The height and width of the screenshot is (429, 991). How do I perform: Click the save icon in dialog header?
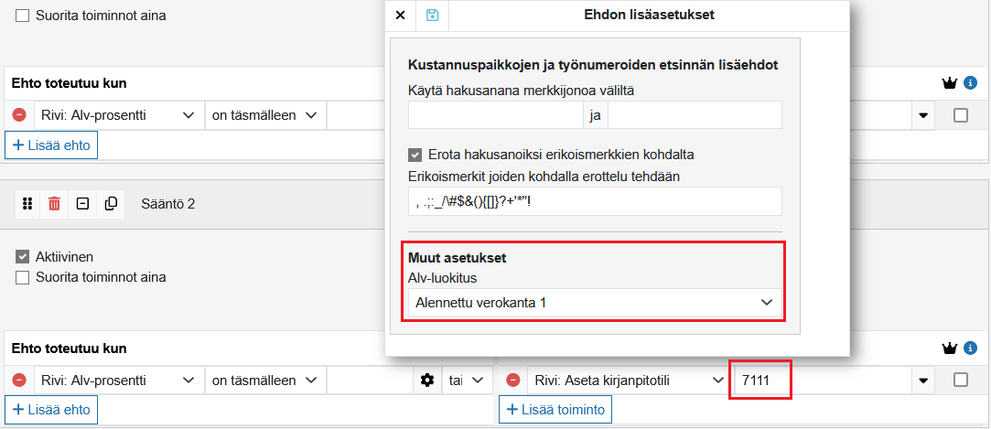(x=432, y=15)
